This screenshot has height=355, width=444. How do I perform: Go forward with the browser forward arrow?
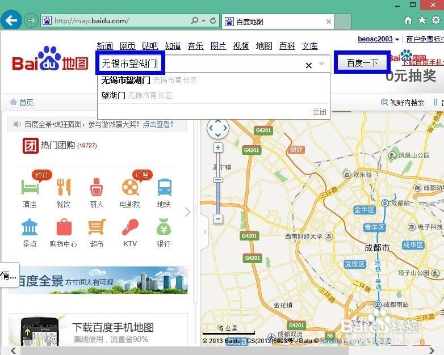(x=31, y=20)
